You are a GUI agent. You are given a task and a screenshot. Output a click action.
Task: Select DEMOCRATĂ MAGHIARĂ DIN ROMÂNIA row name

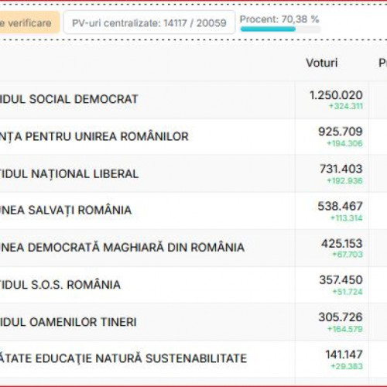point(122,248)
